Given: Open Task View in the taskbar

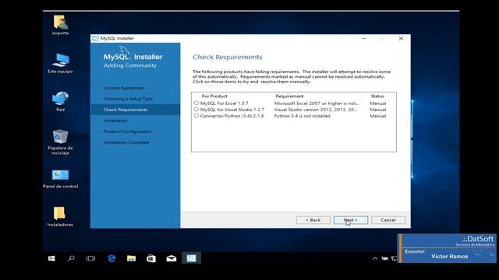Looking at the screenshot, I should coord(90,258).
